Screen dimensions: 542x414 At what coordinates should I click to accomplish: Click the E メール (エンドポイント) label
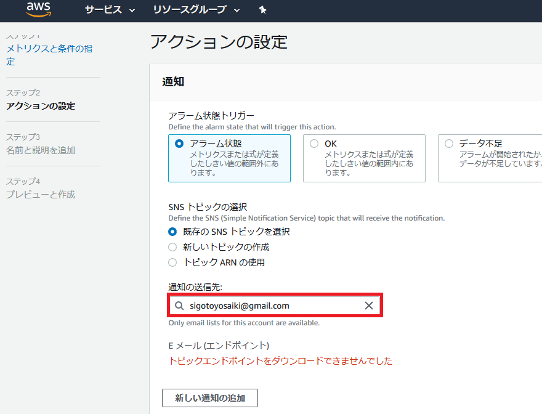[x=219, y=345]
